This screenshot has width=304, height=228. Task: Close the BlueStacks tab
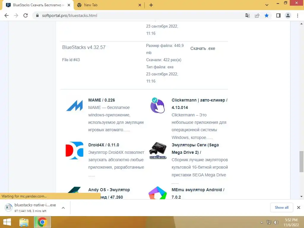[69, 5]
